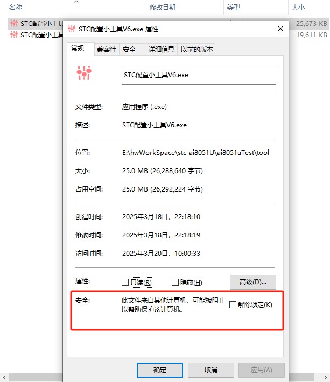Click the Explorer horizontal scrollbar right arrow
This screenshot has height=382, width=330.
point(325,377)
